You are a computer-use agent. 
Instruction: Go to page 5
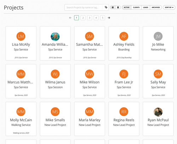103,18
